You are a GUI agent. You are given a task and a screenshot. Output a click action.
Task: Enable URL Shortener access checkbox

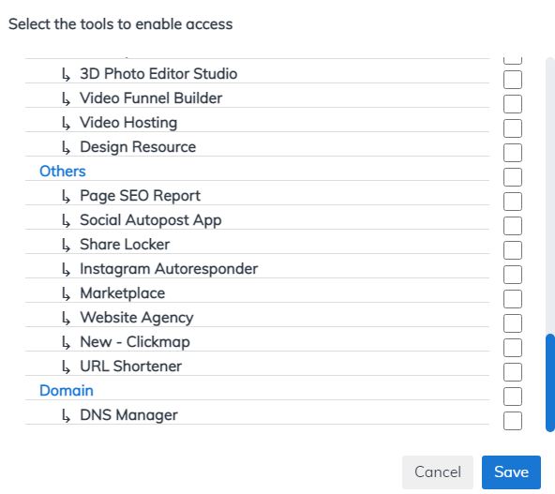pyautogui.click(x=513, y=372)
